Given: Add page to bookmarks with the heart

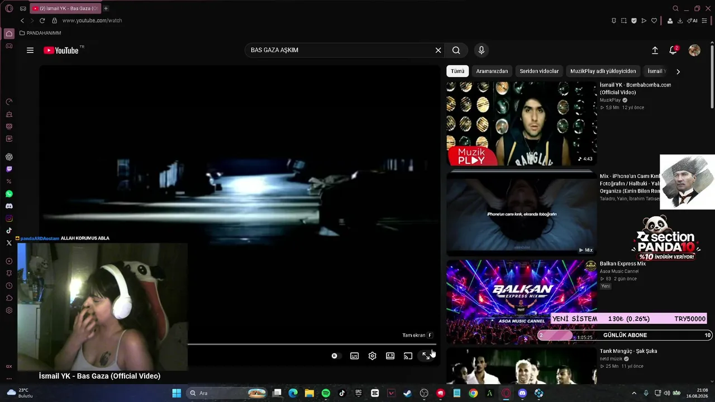Looking at the screenshot, I should [654, 21].
